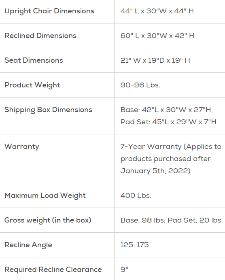
Task: Select the 7-Year Warranty text
Action: coord(151,146)
